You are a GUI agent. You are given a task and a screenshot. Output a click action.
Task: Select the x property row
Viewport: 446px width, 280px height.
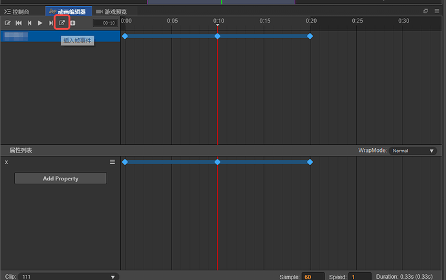click(x=60, y=162)
